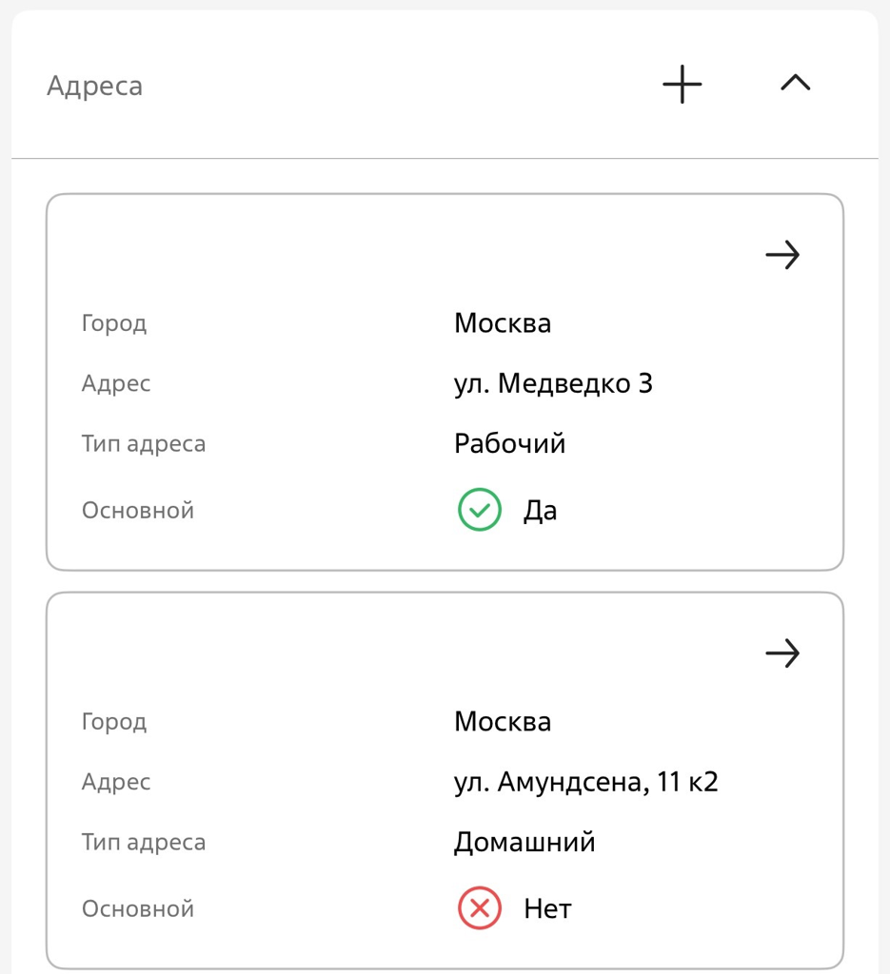Open the arrow icon on the Домашний address card

[x=782, y=653]
